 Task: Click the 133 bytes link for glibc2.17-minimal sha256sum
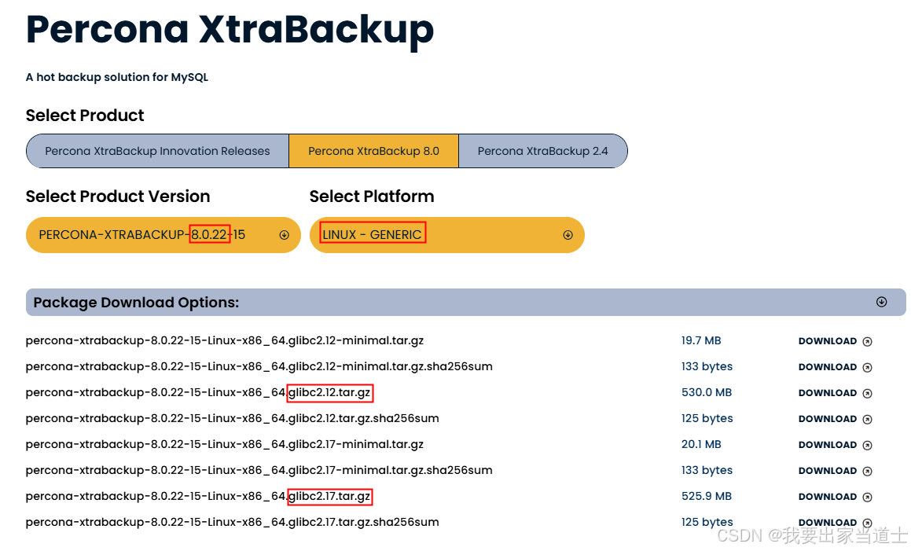[706, 470]
